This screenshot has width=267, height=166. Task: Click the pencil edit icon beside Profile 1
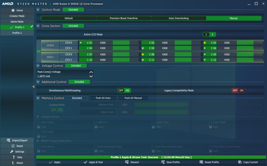[x=32, y=27]
